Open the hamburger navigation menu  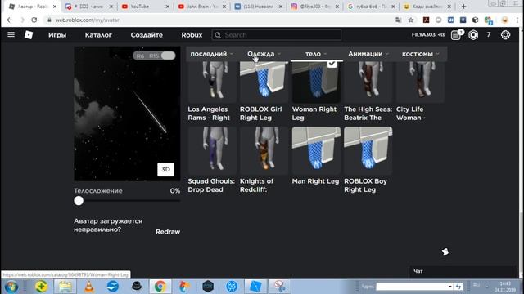(11, 34)
